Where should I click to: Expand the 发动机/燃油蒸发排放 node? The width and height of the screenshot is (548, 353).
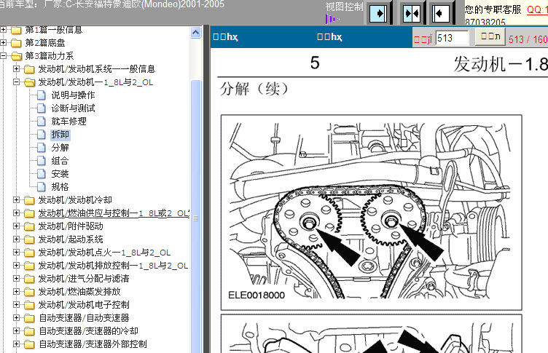[x=17, y=292]
